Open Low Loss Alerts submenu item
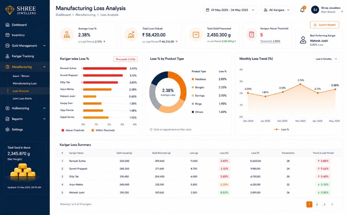 (22, 98)
